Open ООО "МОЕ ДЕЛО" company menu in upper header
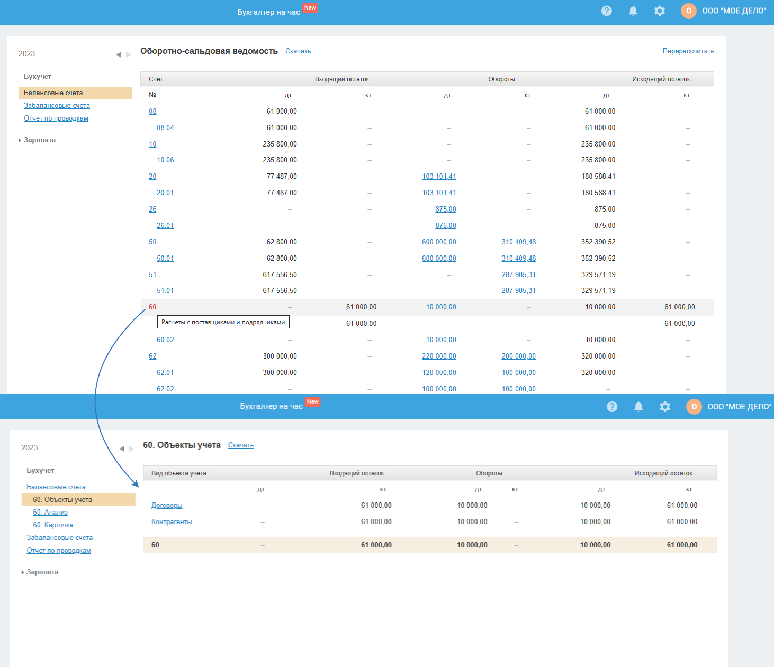 click(x=734, y=11)
